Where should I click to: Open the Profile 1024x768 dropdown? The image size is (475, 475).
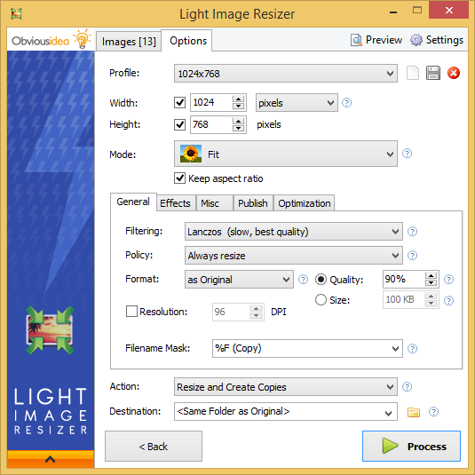pos(286,74)
